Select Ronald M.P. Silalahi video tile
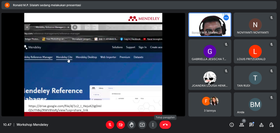 210,25
